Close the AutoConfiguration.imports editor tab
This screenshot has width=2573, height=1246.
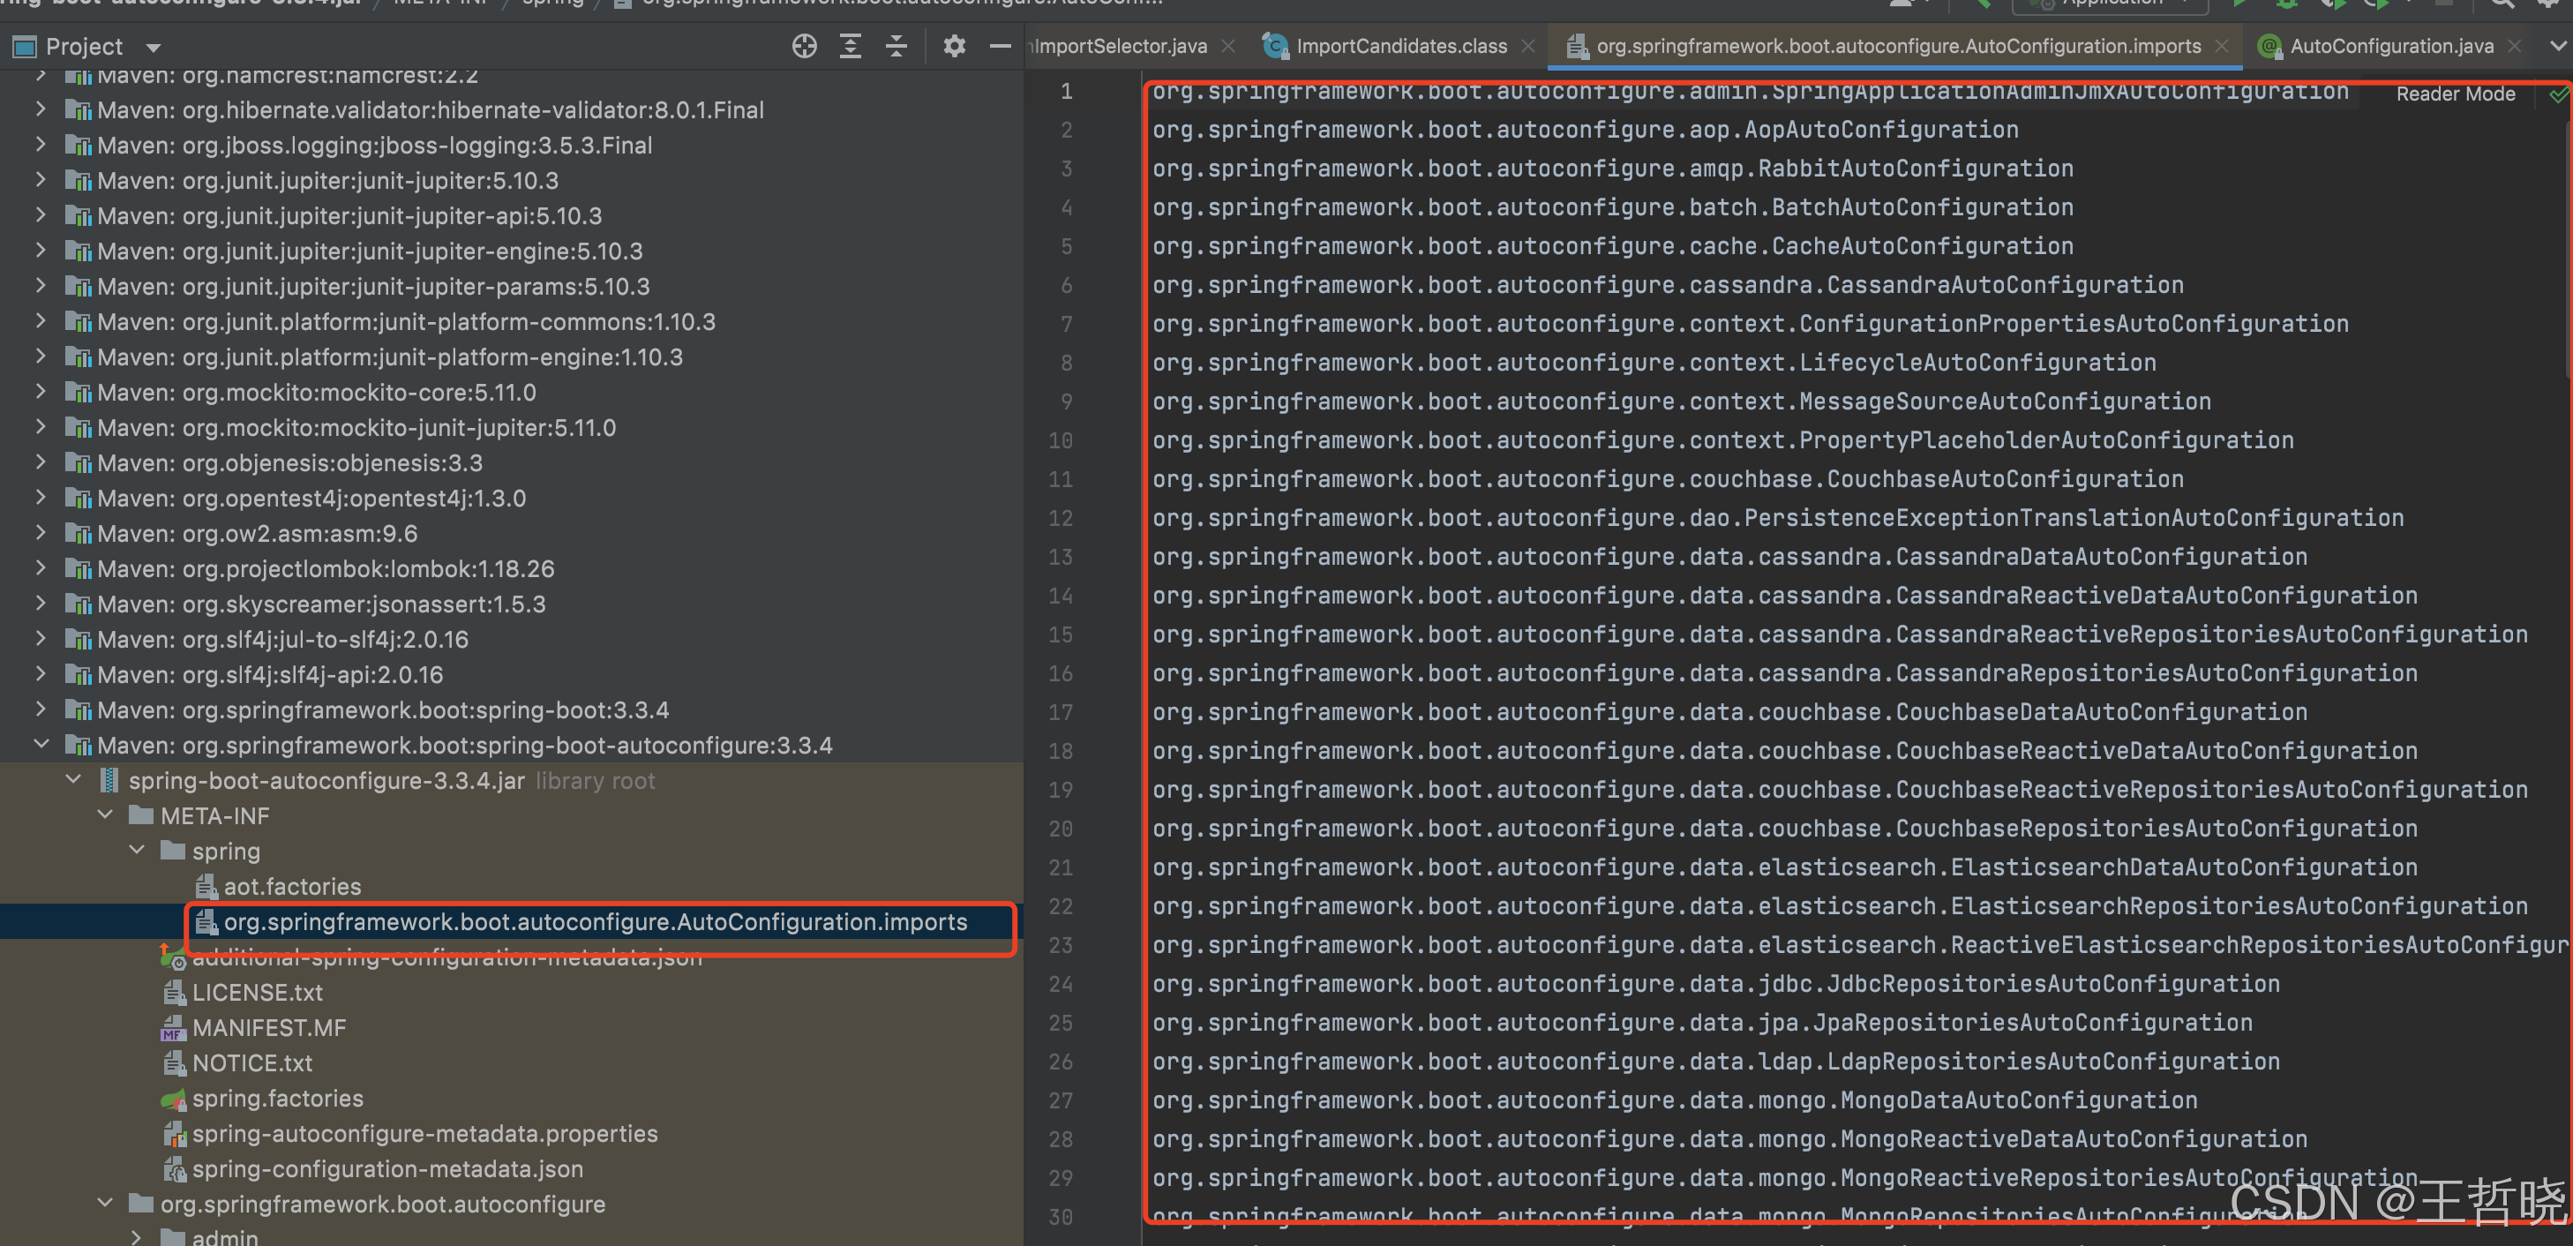click(x=2222, y=46)
